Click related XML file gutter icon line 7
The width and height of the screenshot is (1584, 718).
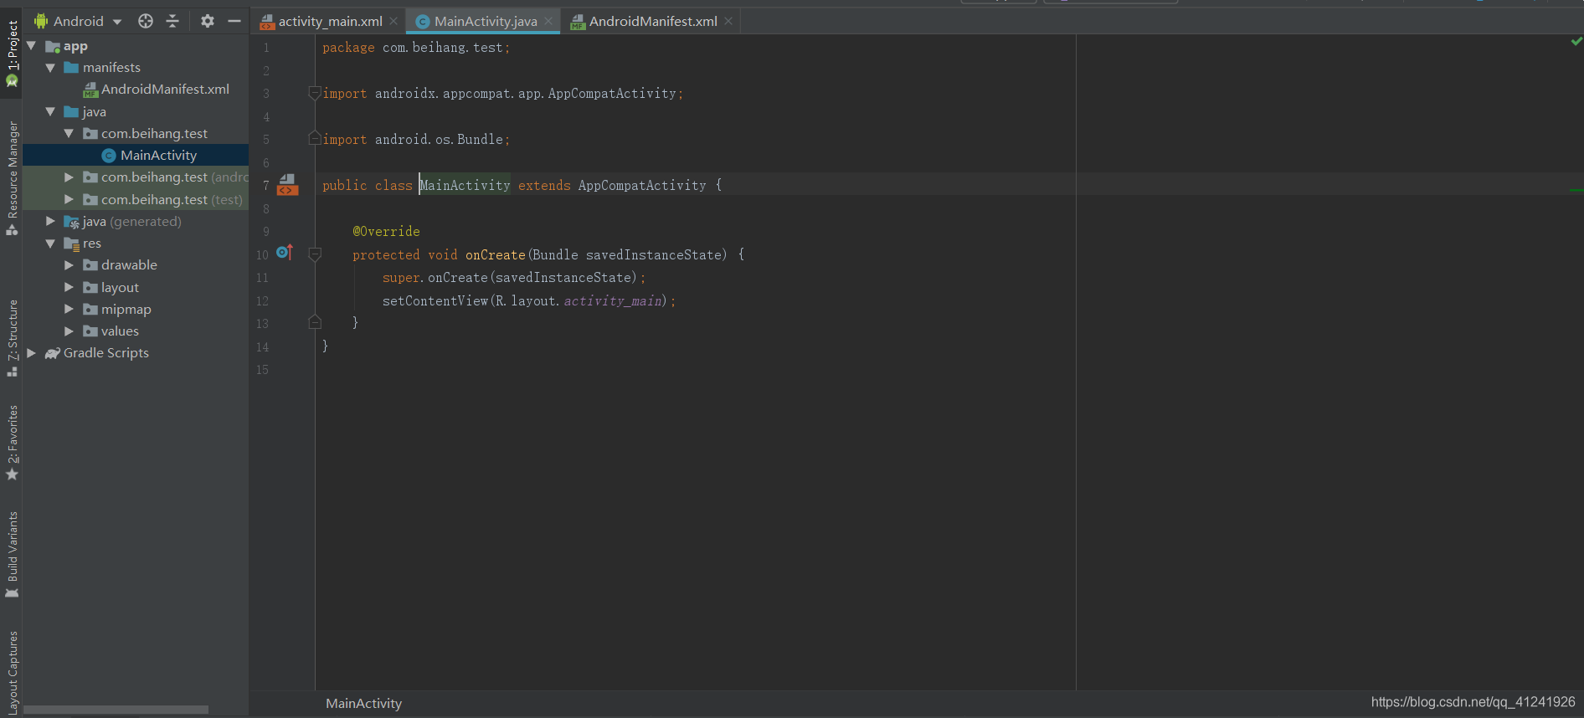point(287,185)
